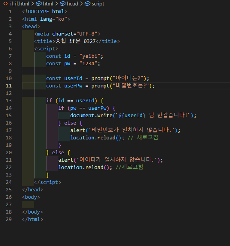Click the 'if (id == userId)' condition

pos(72,101)
